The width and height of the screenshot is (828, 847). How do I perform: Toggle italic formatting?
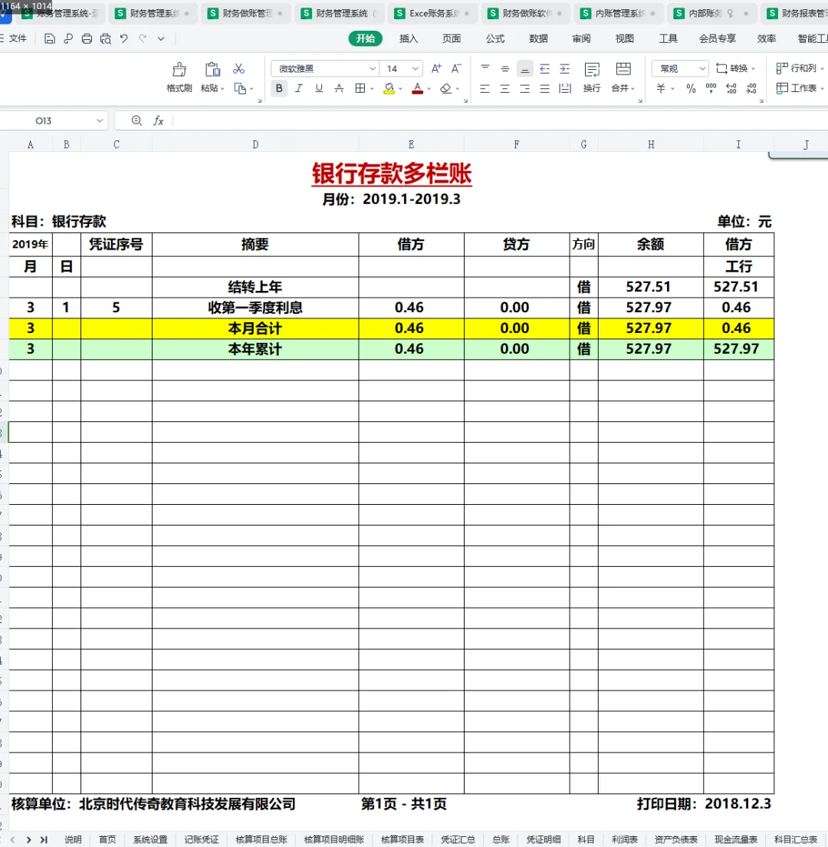(298, 88)
